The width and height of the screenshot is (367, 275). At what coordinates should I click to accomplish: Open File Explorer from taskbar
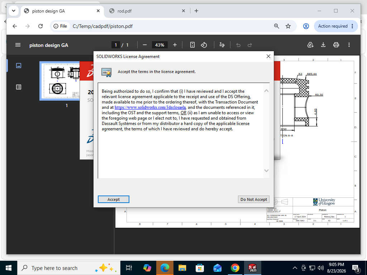click(x=182, y=268)
